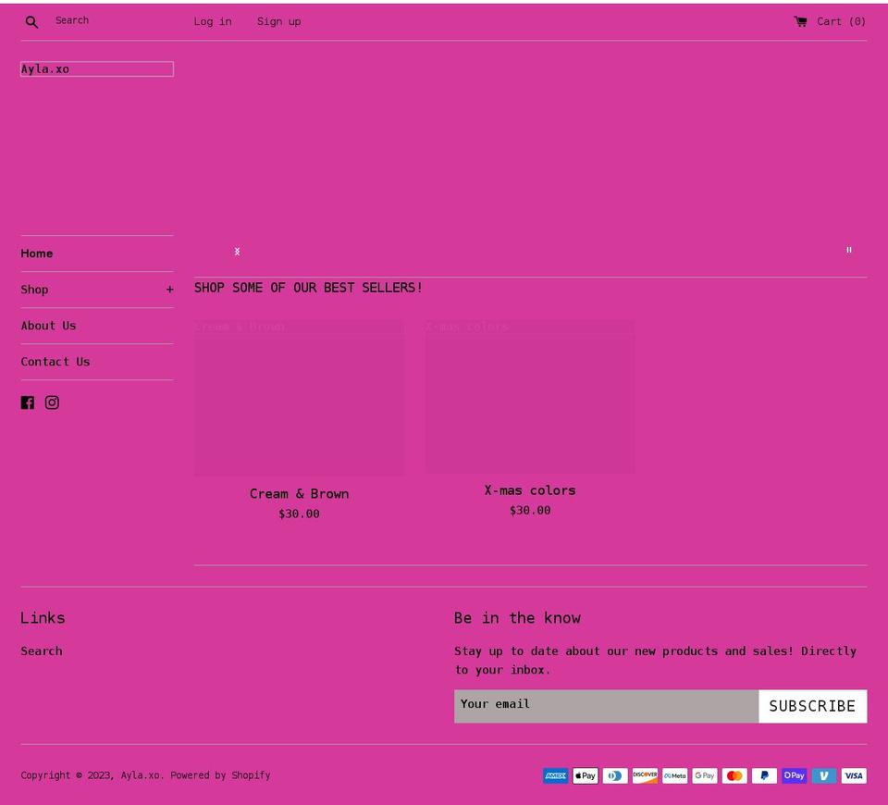Open Powered by Shopify link

pos(221,775)
